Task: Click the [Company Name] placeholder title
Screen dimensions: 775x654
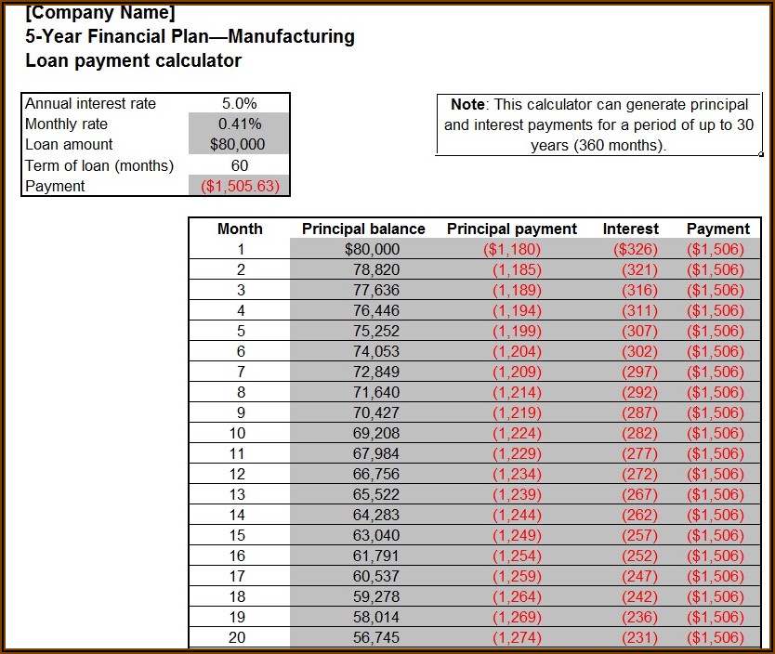Action: point(99,13)
